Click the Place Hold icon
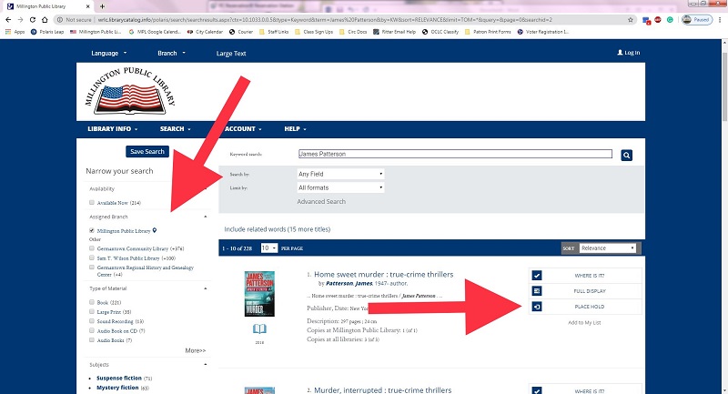 [x=536, y=307]
